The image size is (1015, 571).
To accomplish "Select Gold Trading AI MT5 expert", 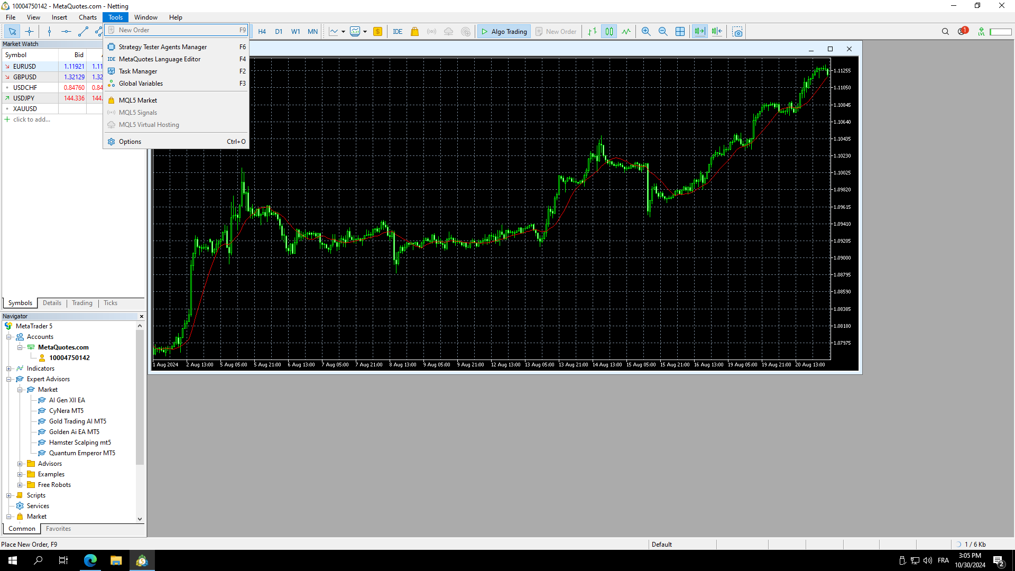I will tap(77, 421).
